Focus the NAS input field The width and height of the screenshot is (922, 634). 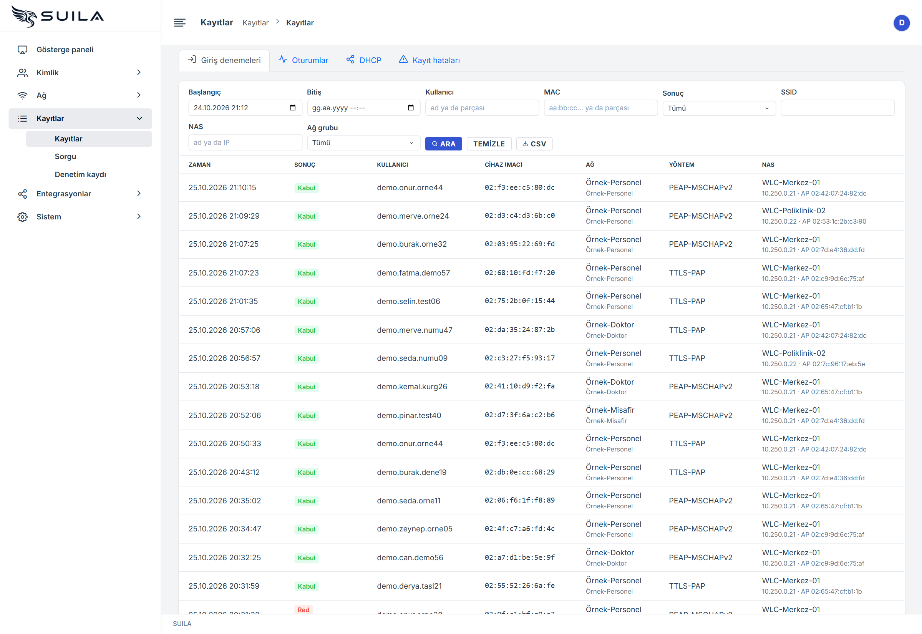(x=245, y=142)
